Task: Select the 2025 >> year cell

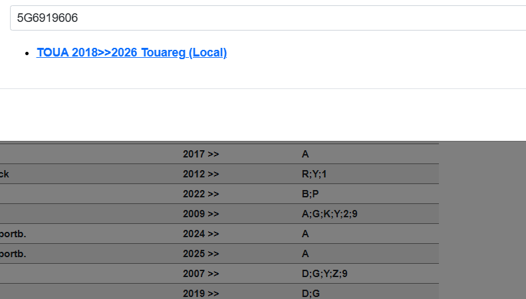Action: pyautogui.click(x=201, y=254)
